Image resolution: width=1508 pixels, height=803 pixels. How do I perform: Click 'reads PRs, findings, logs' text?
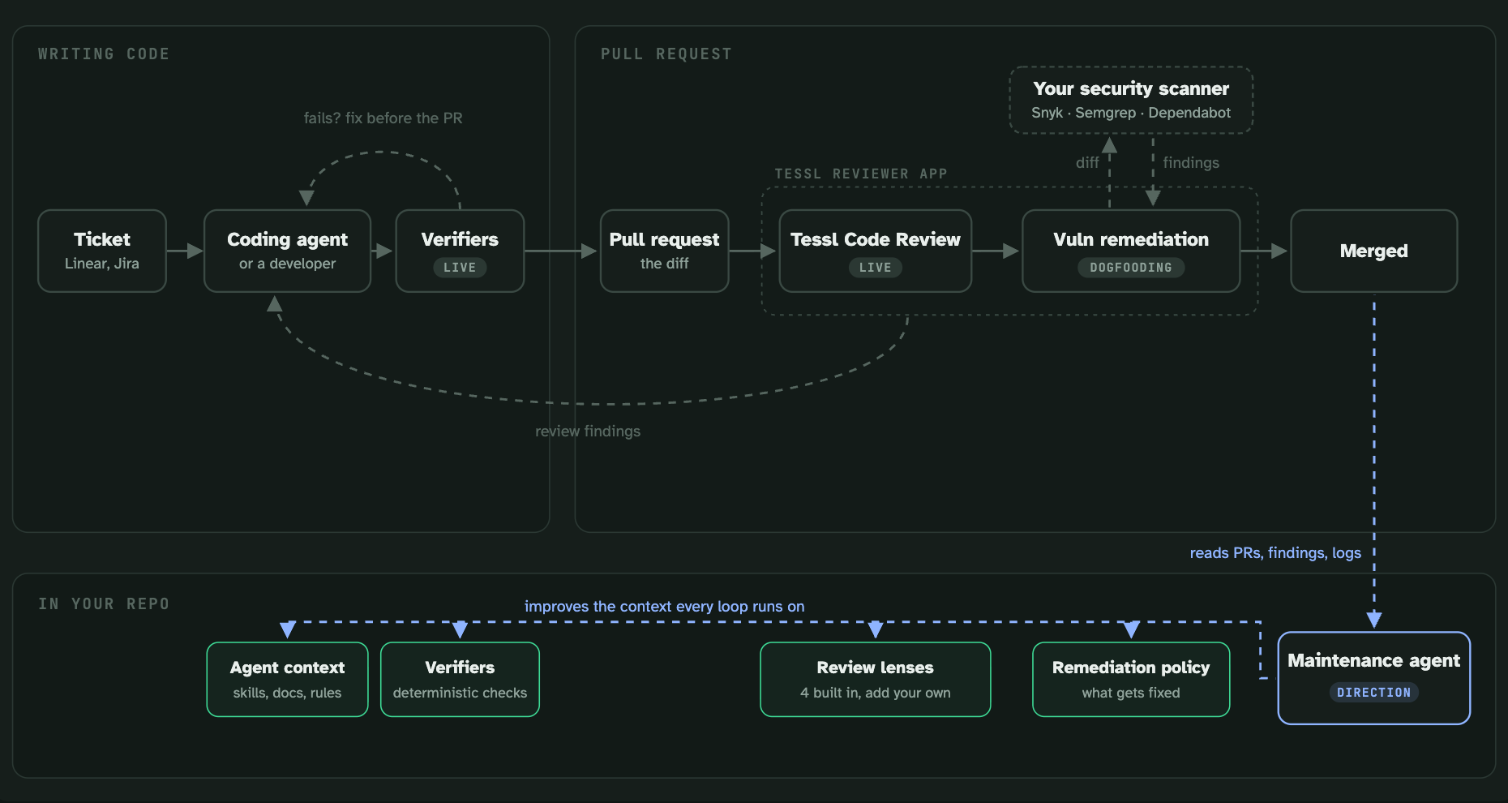coord(1275,552)
